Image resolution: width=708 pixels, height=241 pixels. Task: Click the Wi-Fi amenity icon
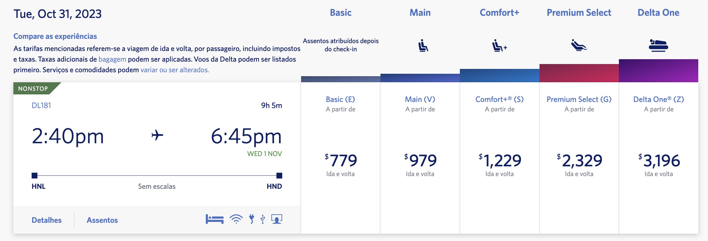coord(236,219)
